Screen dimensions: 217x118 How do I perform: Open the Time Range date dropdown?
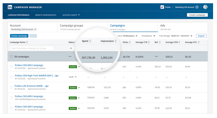[x=175, y=36]
